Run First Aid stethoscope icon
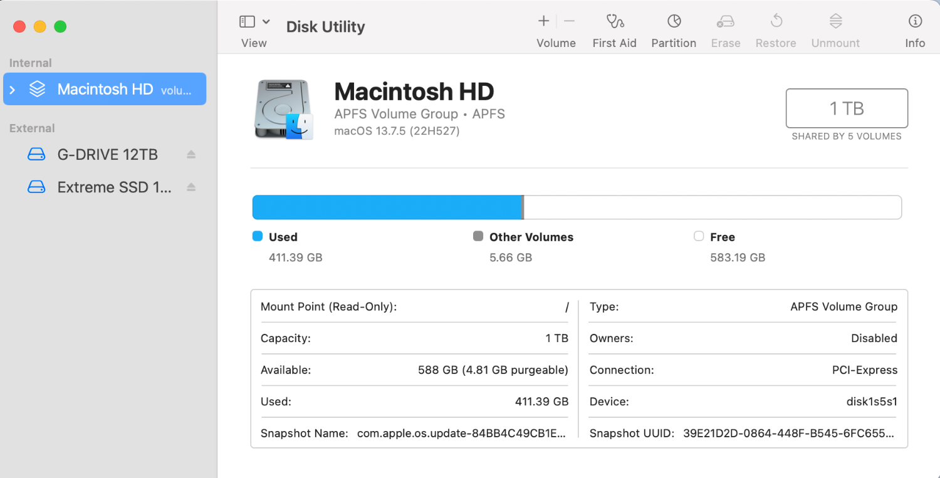Image resolution: width=940 pixels, height=478 pixels. (615, 21)
